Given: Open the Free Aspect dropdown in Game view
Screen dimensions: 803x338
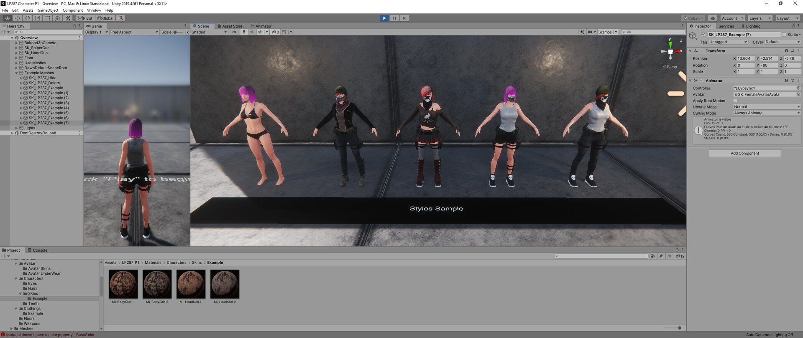Looking at the screenshot, I should click(134, 32).
